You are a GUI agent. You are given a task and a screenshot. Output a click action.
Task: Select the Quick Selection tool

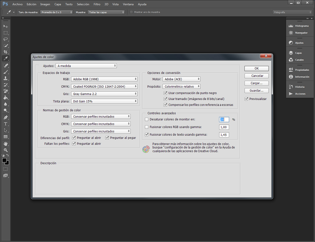(x=6, y=46)
